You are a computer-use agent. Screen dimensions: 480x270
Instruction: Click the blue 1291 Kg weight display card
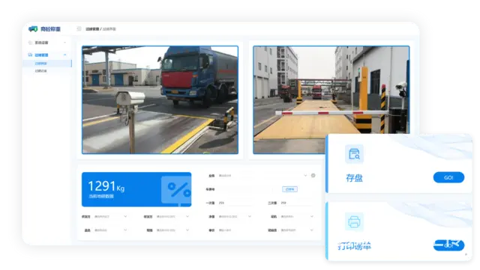coord(136,189)
